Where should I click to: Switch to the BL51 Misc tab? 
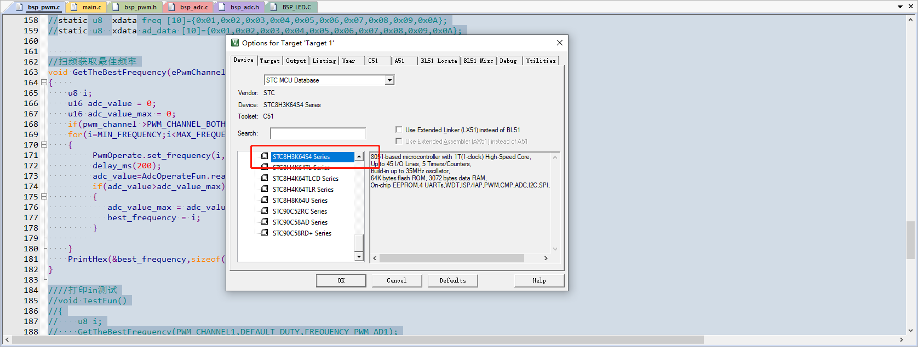tap(478, 61)
